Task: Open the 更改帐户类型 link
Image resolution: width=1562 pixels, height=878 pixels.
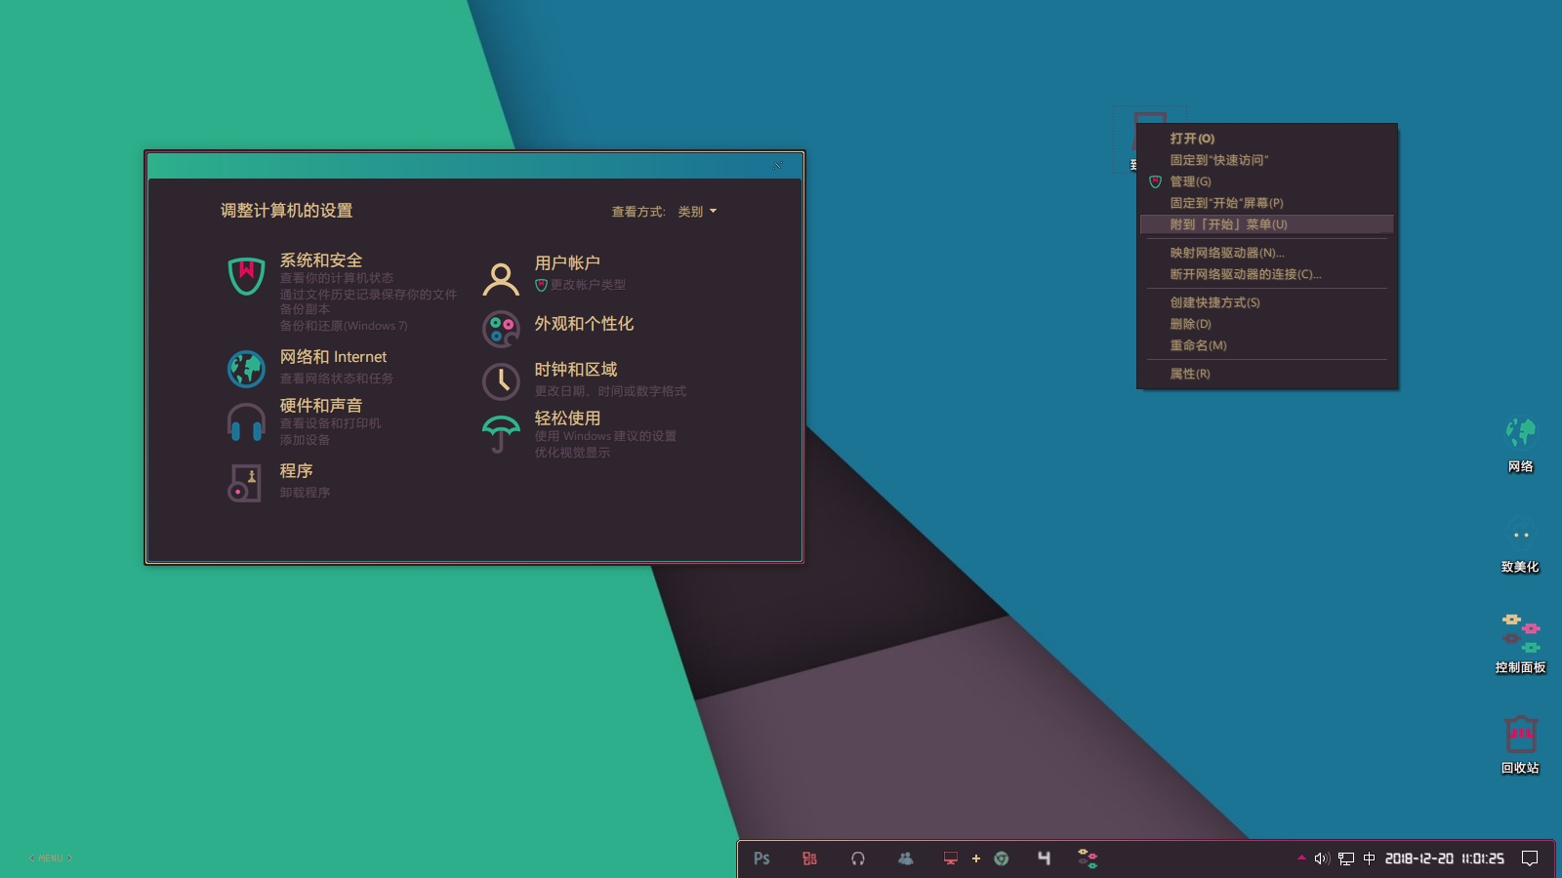Action: tap(588, 285)
